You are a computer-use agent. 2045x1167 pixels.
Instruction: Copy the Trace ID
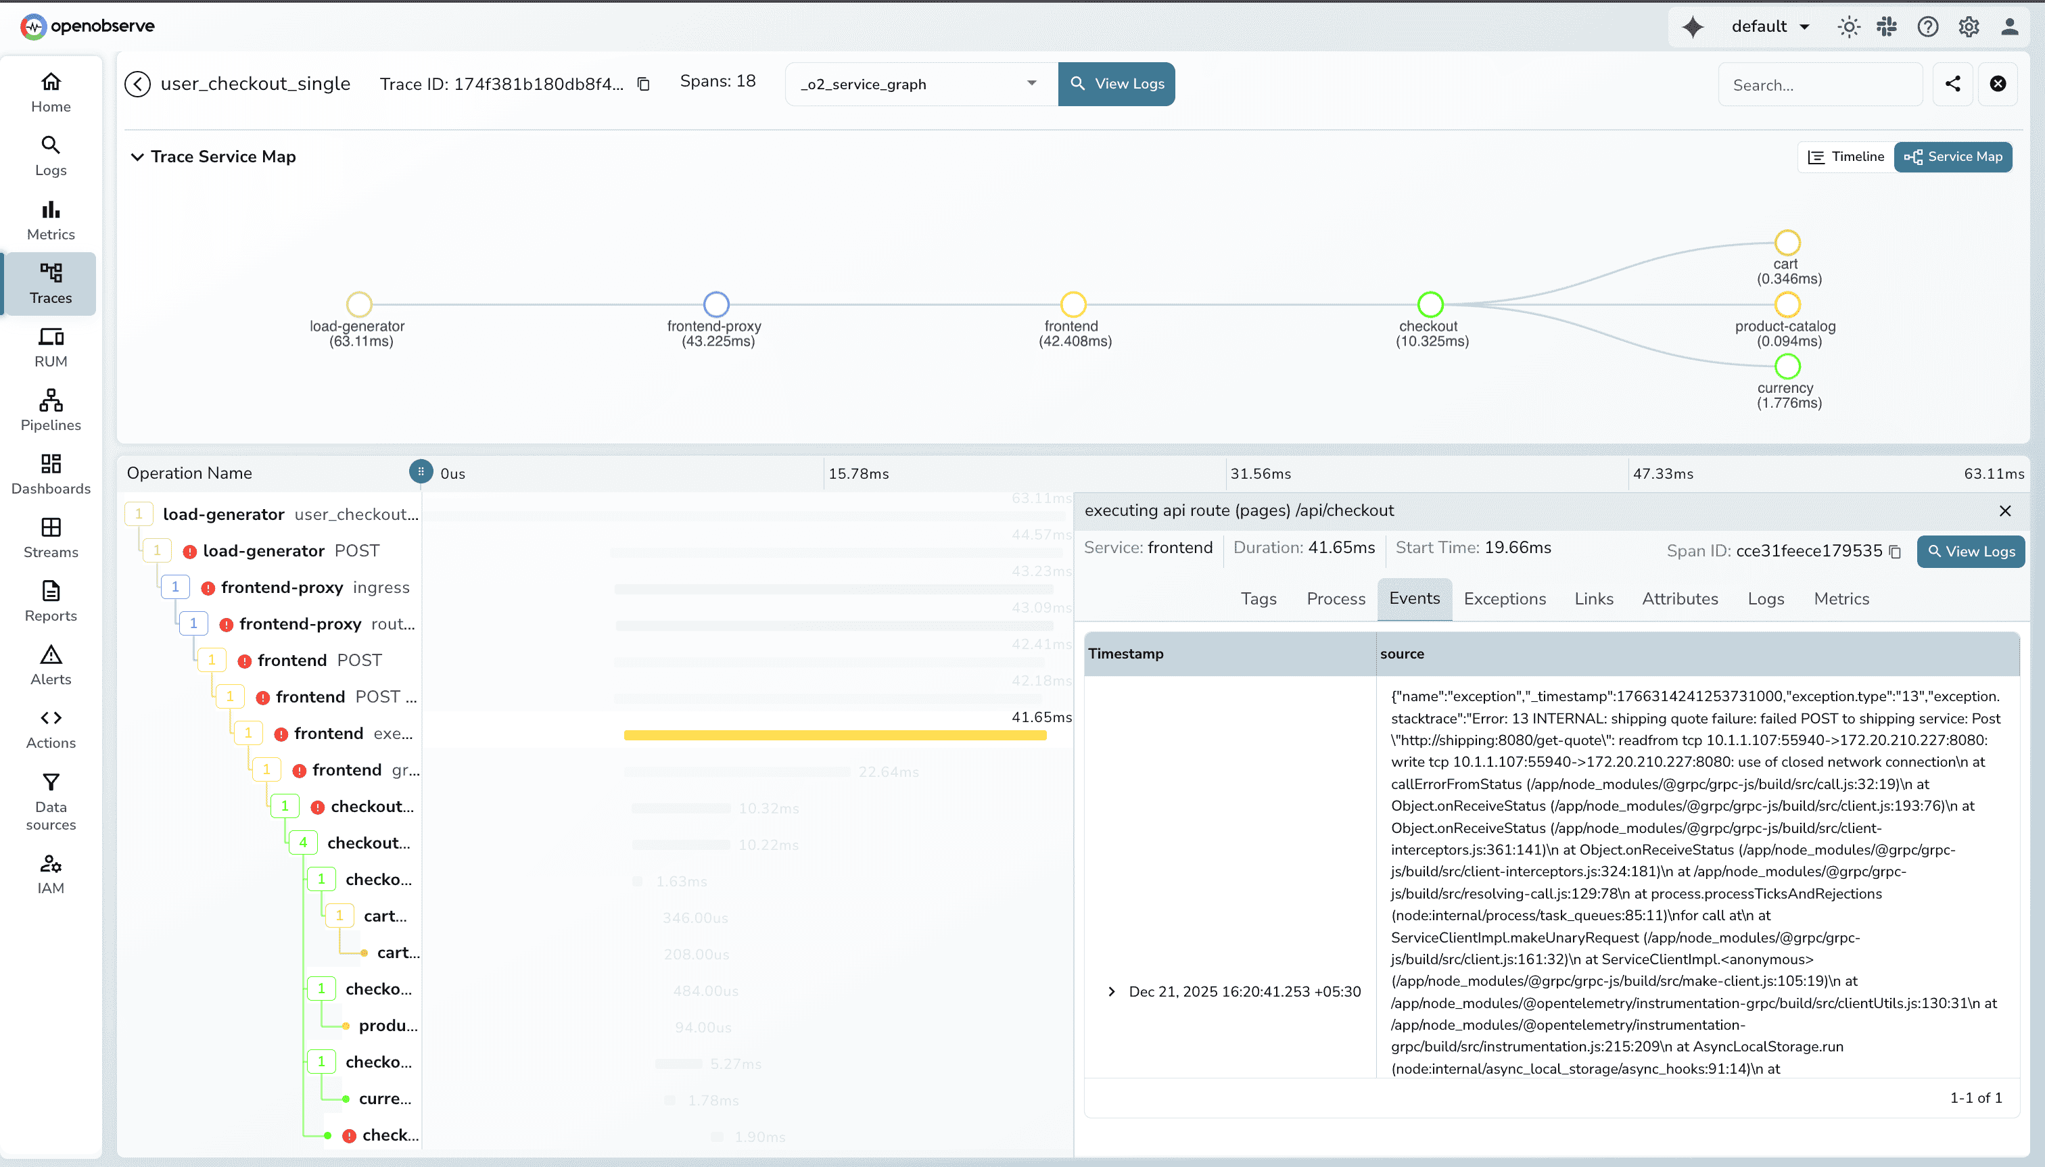click(644, 83)
